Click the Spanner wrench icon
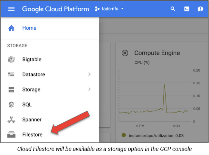This screenshot has height=155, width=209. pos(11,120)
